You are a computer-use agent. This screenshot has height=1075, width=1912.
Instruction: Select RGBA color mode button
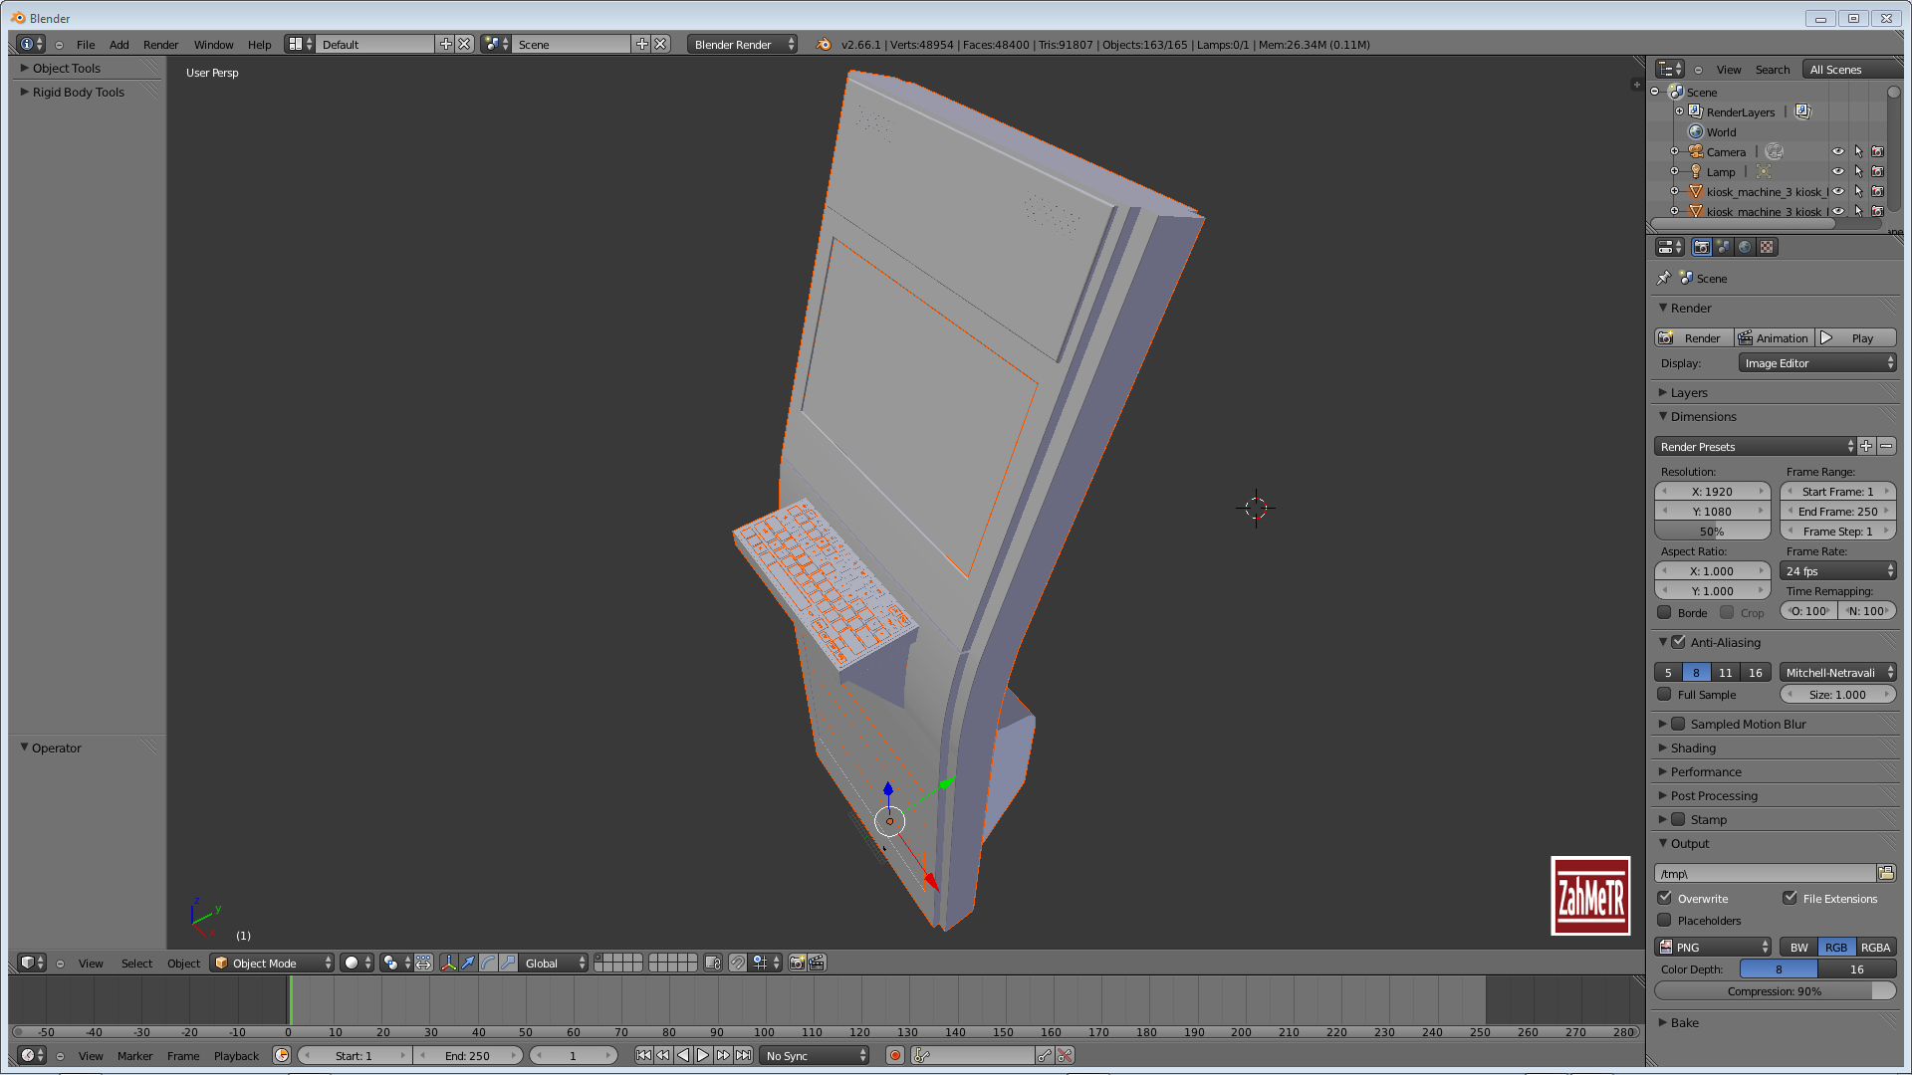coord(1875,947)
